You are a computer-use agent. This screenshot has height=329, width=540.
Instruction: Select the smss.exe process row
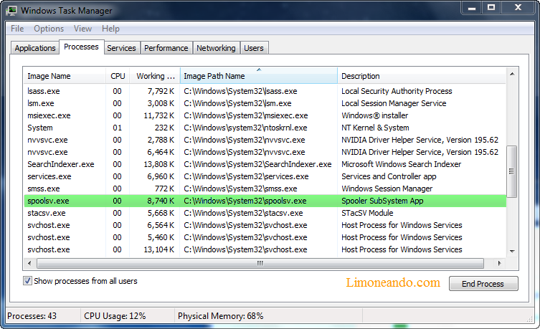265,189
